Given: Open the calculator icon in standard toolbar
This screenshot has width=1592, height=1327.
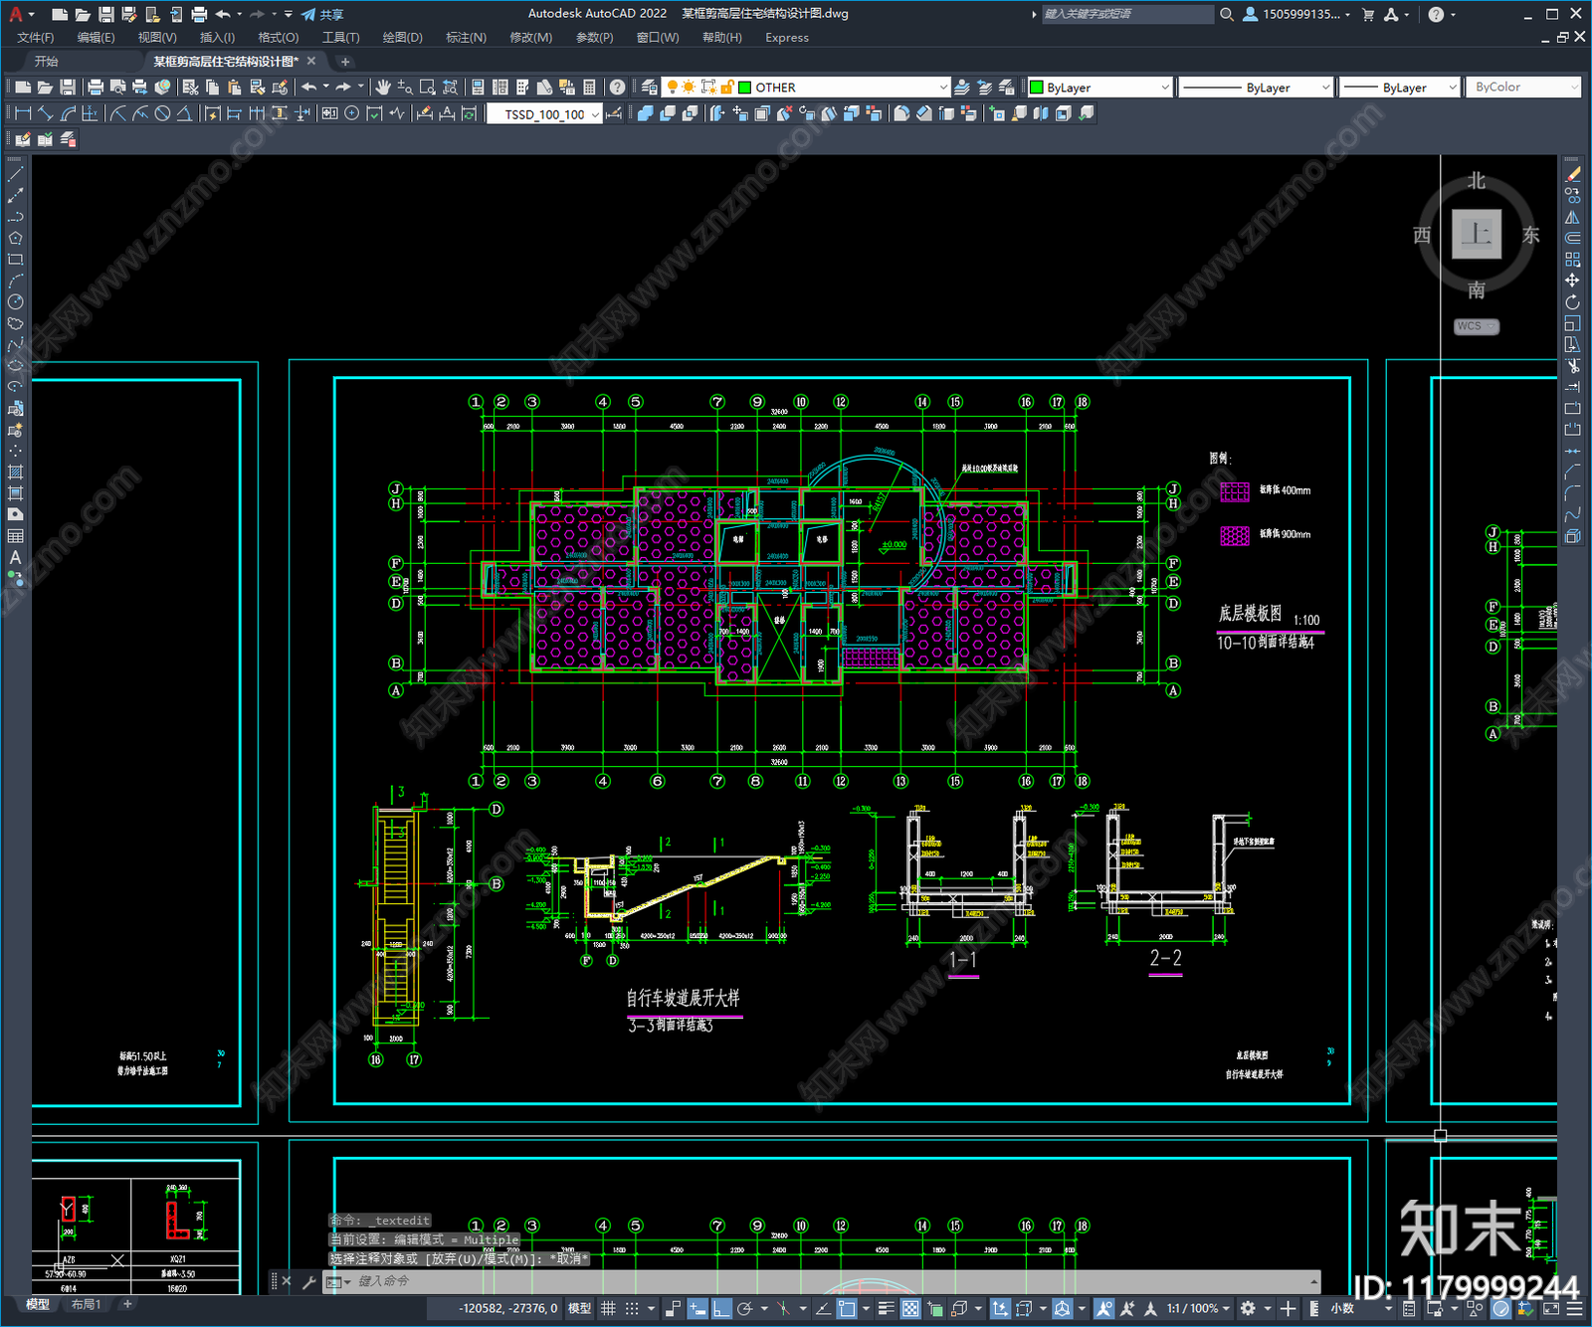Looking at the screenshot, I should click(x=590, y=88).
